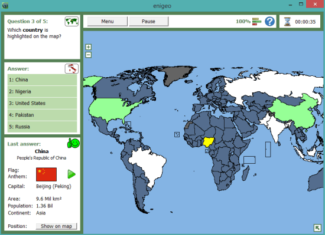Screen dimensions: 325x235
Task: Click Show on map button
Action: 56,226
